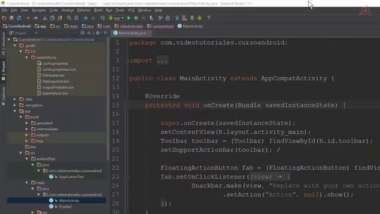Open the Structure side tool window
This screenshot has width=380, height=214.
(4, 44)
